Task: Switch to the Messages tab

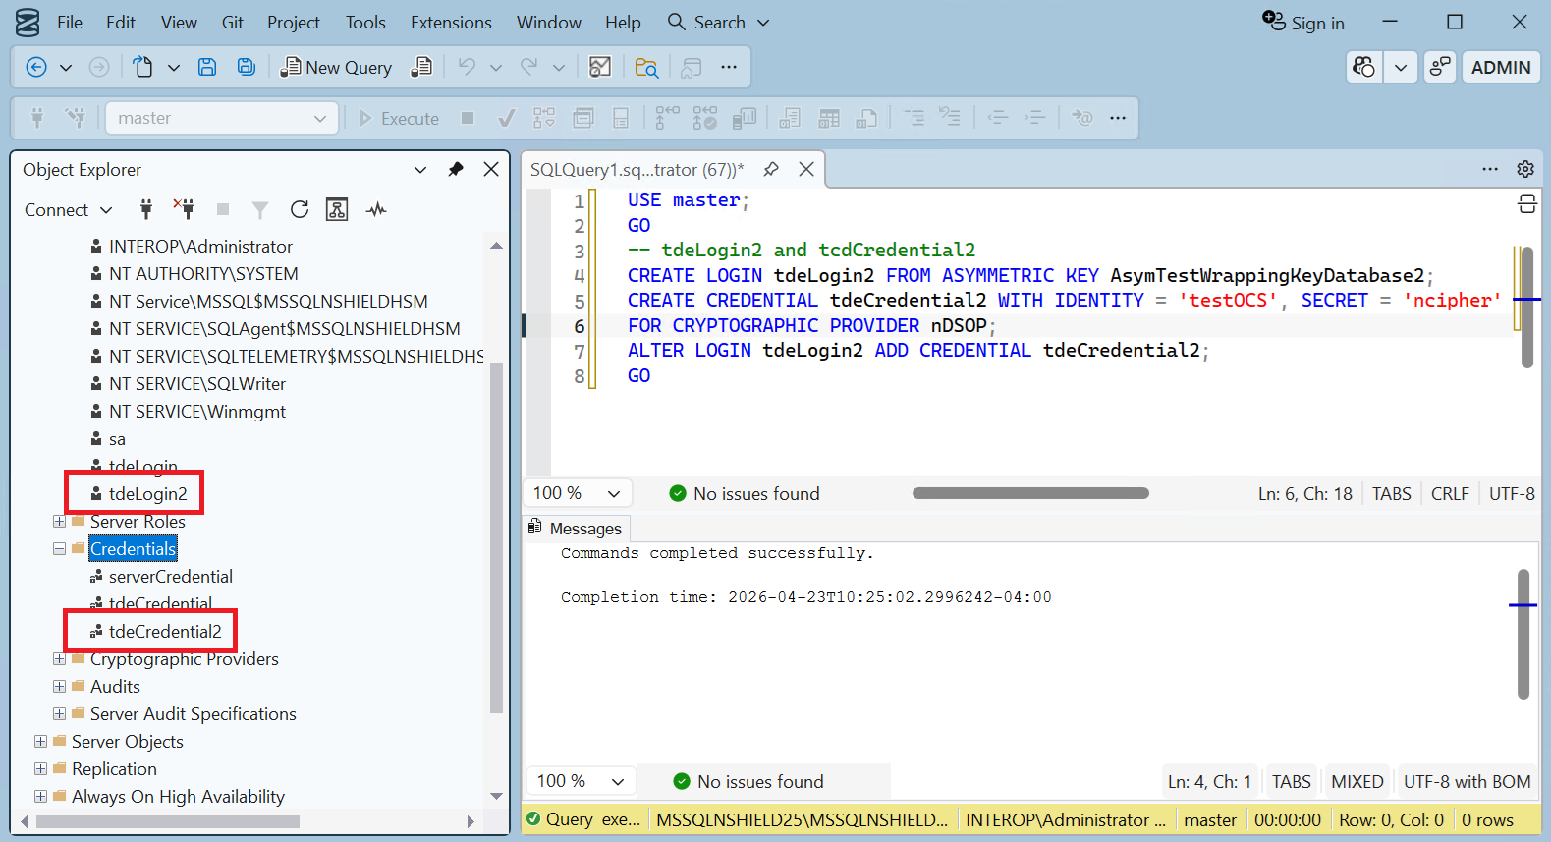Action: (576, 528)
